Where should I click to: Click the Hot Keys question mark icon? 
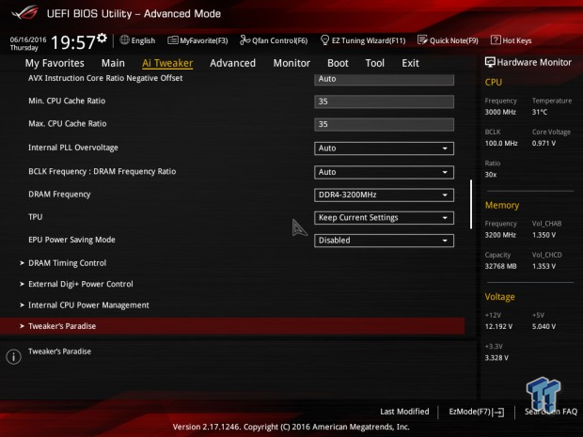pos(496,39)
